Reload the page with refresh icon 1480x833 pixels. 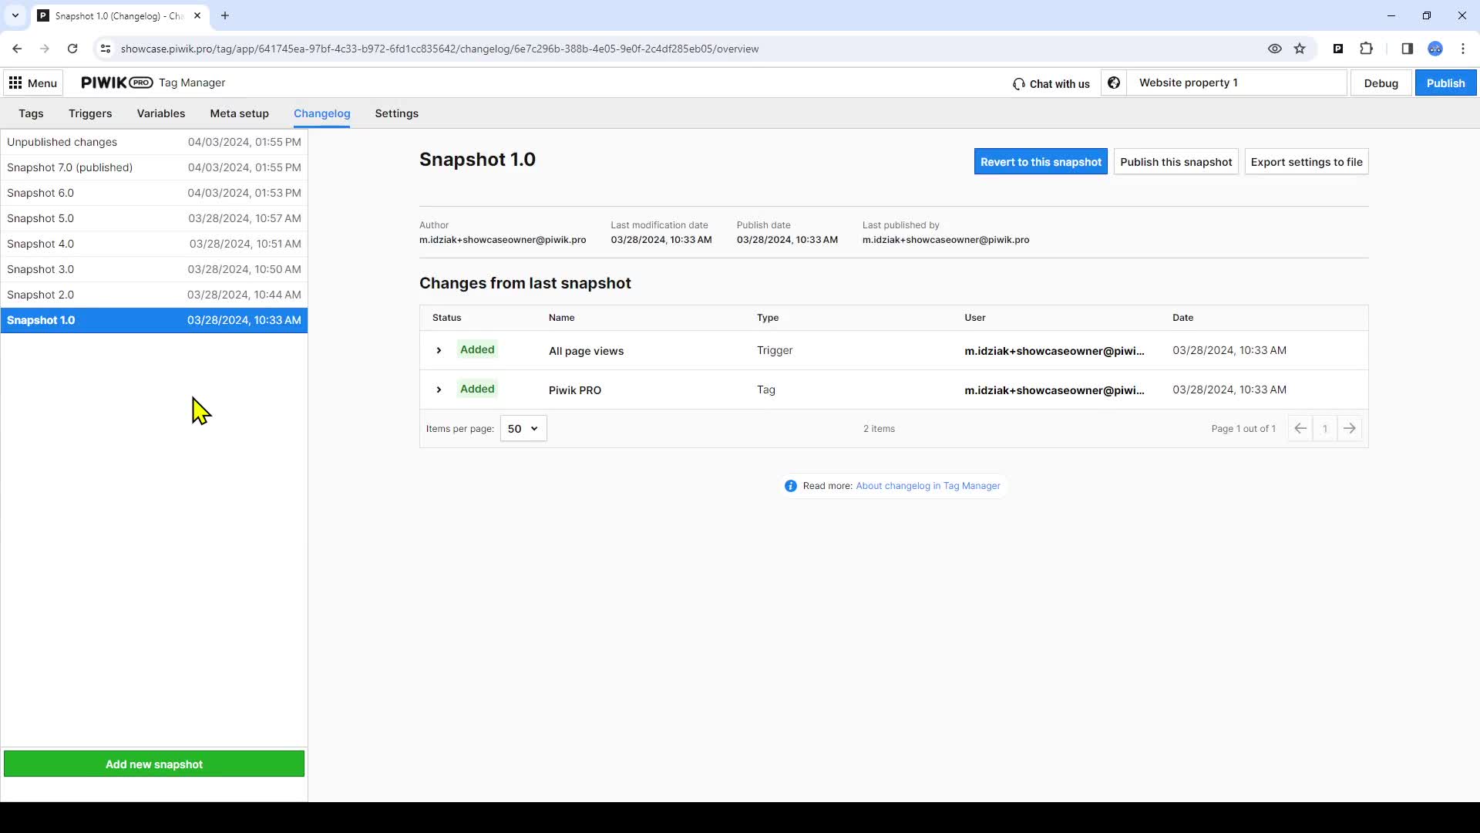pos(72,49)
